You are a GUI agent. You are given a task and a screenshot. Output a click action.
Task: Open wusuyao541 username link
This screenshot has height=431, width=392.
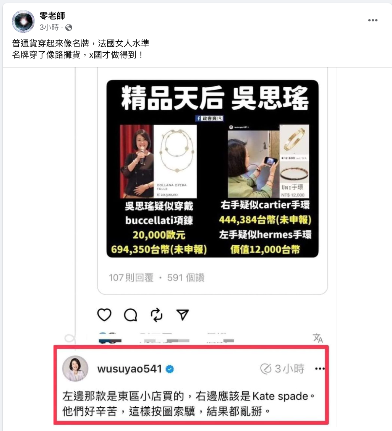tap(130, 369)
